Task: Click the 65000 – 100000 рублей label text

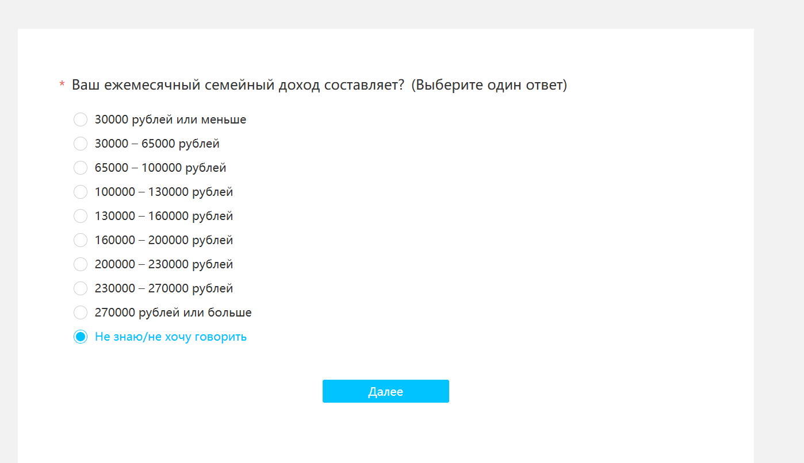Action: 160,168
